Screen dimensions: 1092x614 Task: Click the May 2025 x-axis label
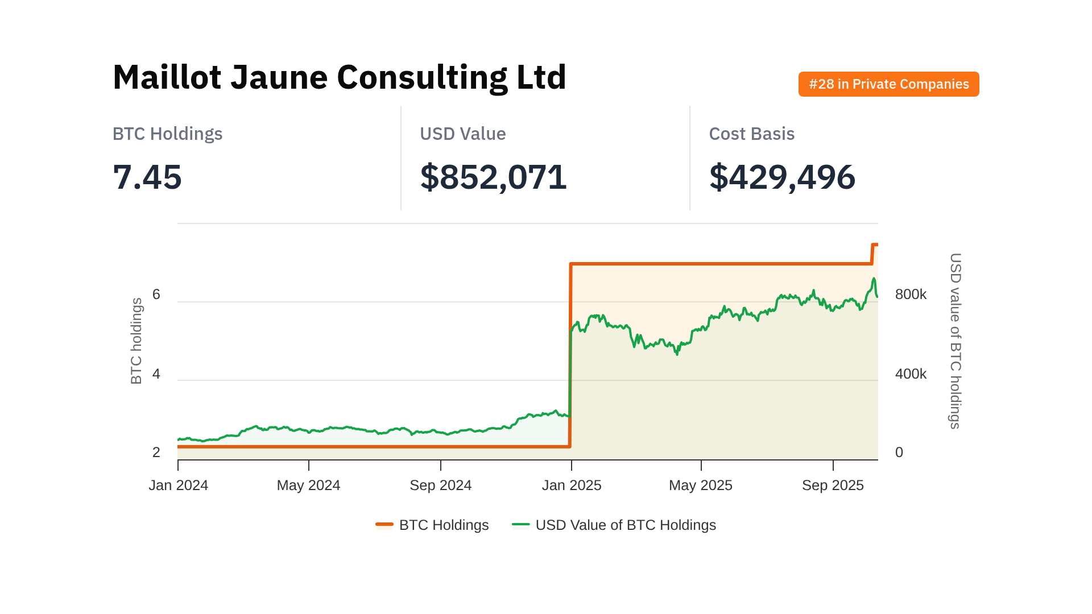[701, 485]
